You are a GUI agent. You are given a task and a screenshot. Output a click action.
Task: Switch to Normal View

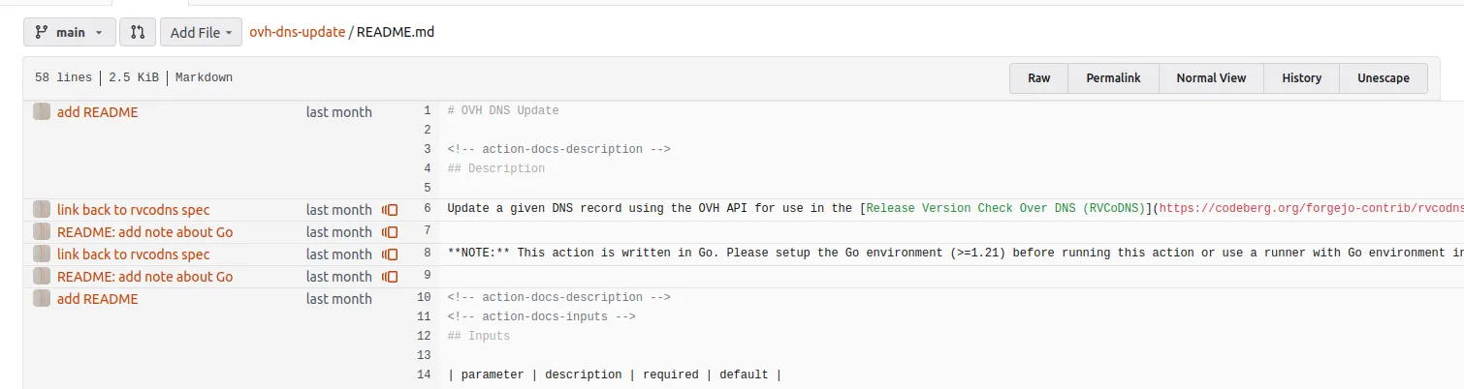coord(1211,78)
